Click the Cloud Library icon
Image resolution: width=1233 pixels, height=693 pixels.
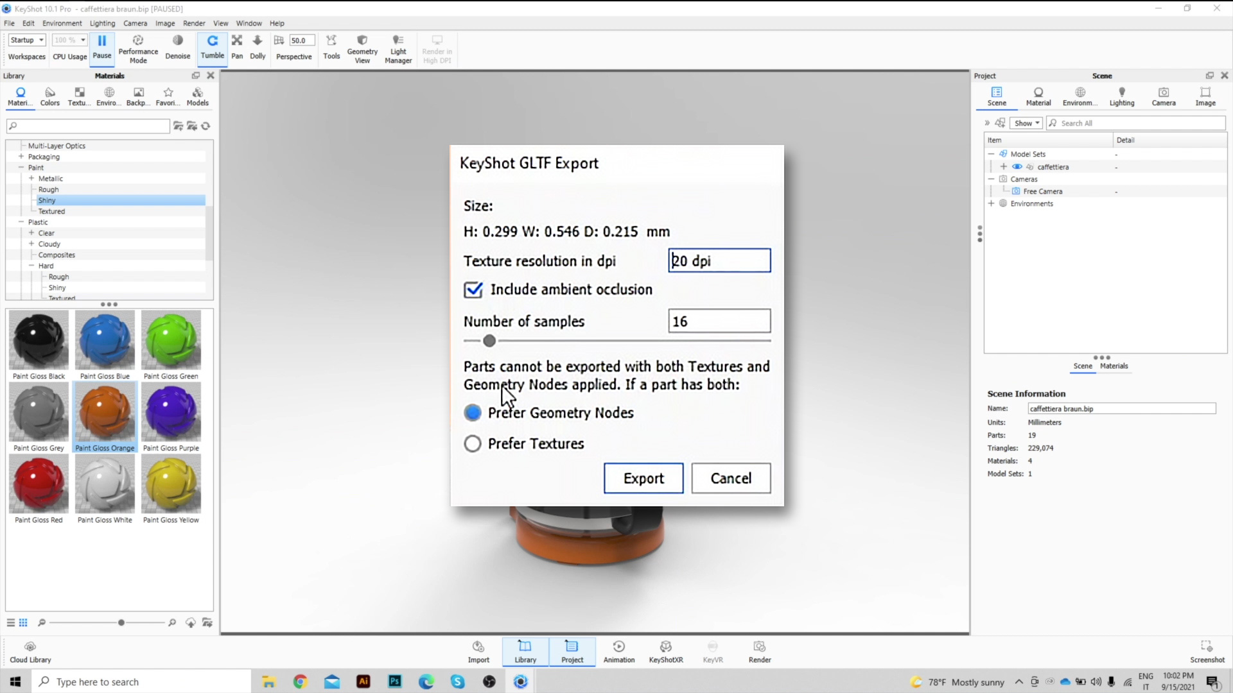point(30,651)
